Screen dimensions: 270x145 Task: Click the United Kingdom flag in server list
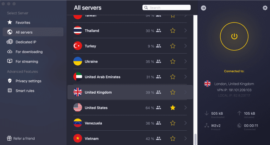(78, 92)
